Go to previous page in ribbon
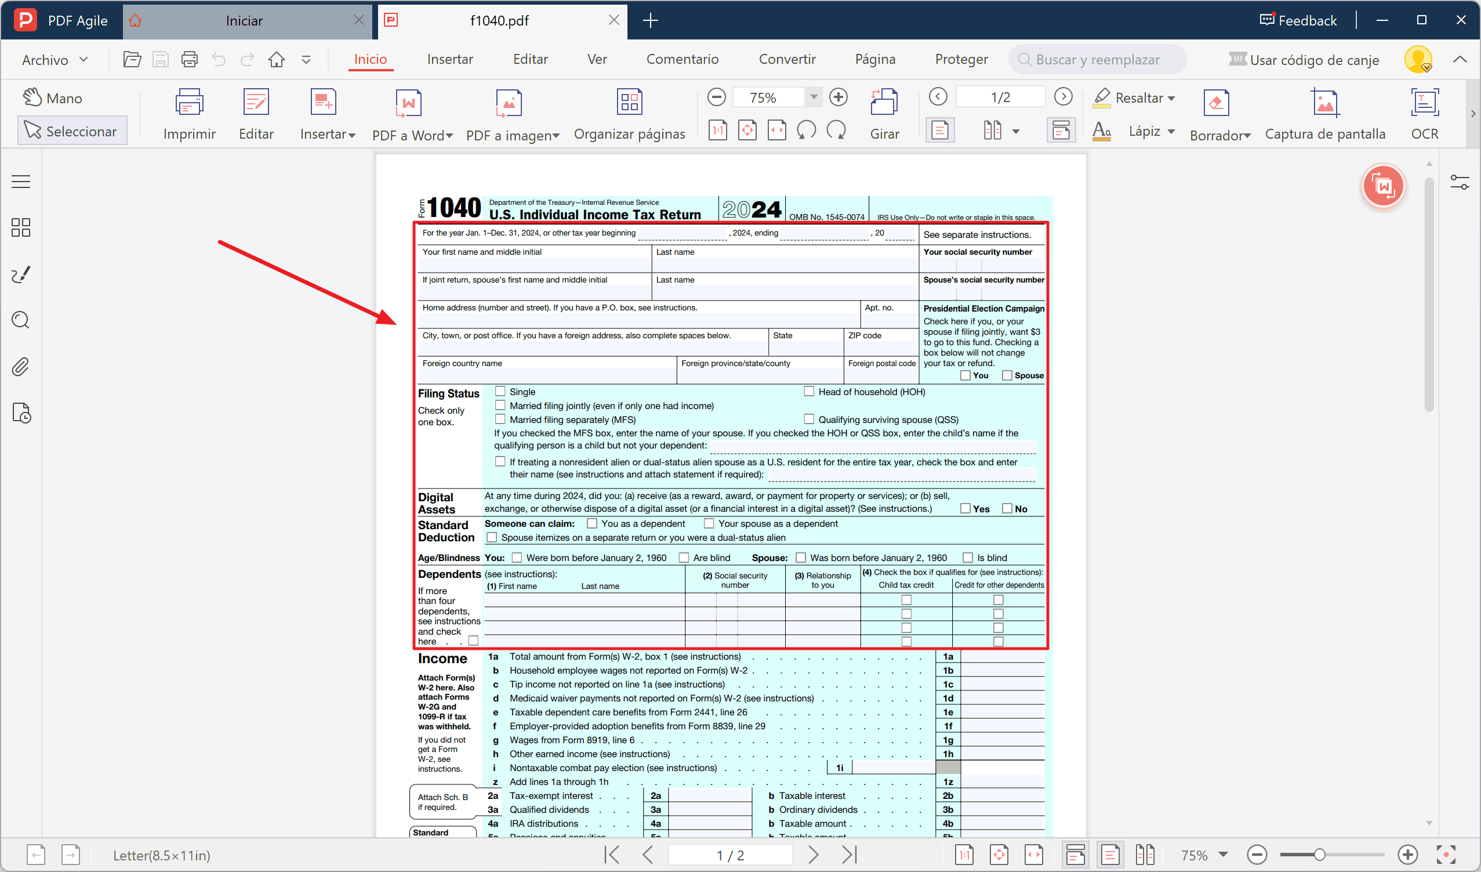 [938, 96]
